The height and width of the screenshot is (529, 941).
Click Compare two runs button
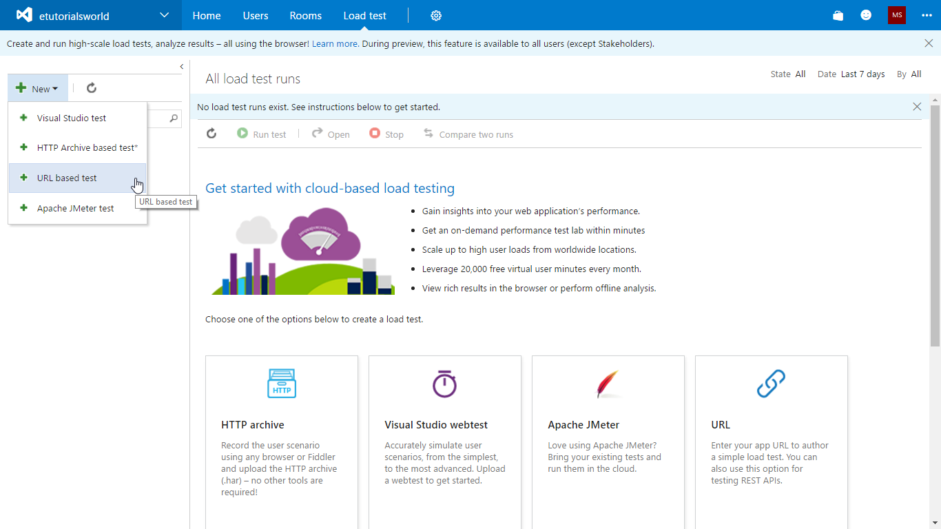tap(468, 134)
